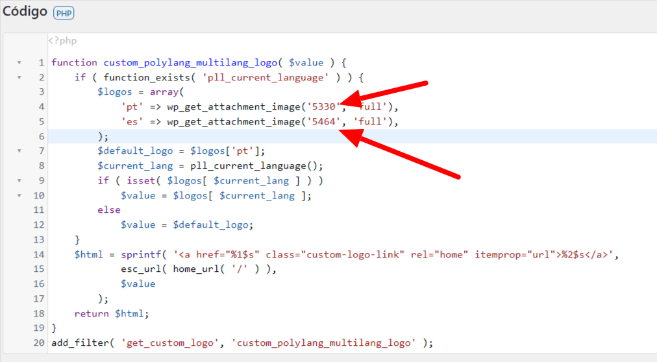
Task: Click the 'pll_current_language' string on line 2
Action: [266, 77]
